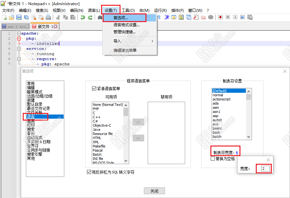The image size is (290, 198).
Task: Open the Document List toolbar icon
Action: coord(189,17)
